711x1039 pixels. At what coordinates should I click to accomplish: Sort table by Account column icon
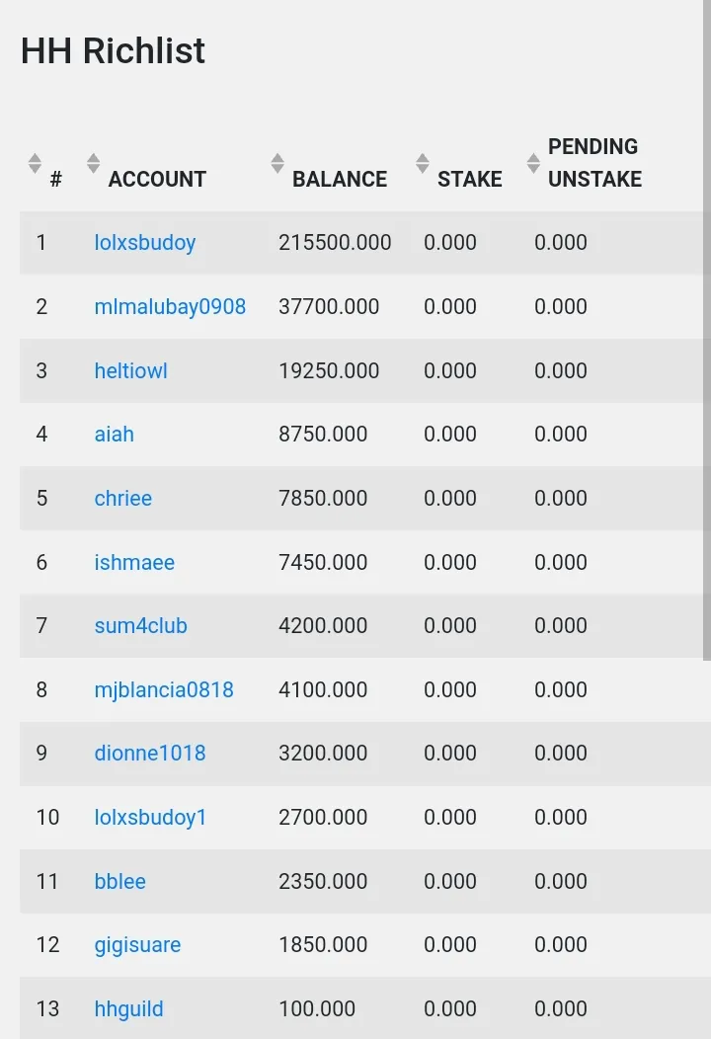[94, 163]
